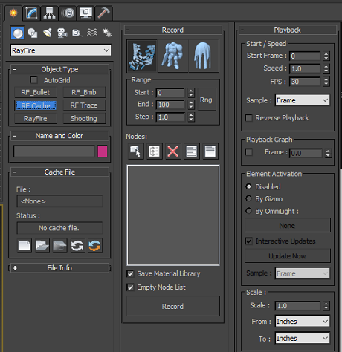Select the Shapes category icon
Viewport: 342px width, 352px height.
tap(32, 33)
